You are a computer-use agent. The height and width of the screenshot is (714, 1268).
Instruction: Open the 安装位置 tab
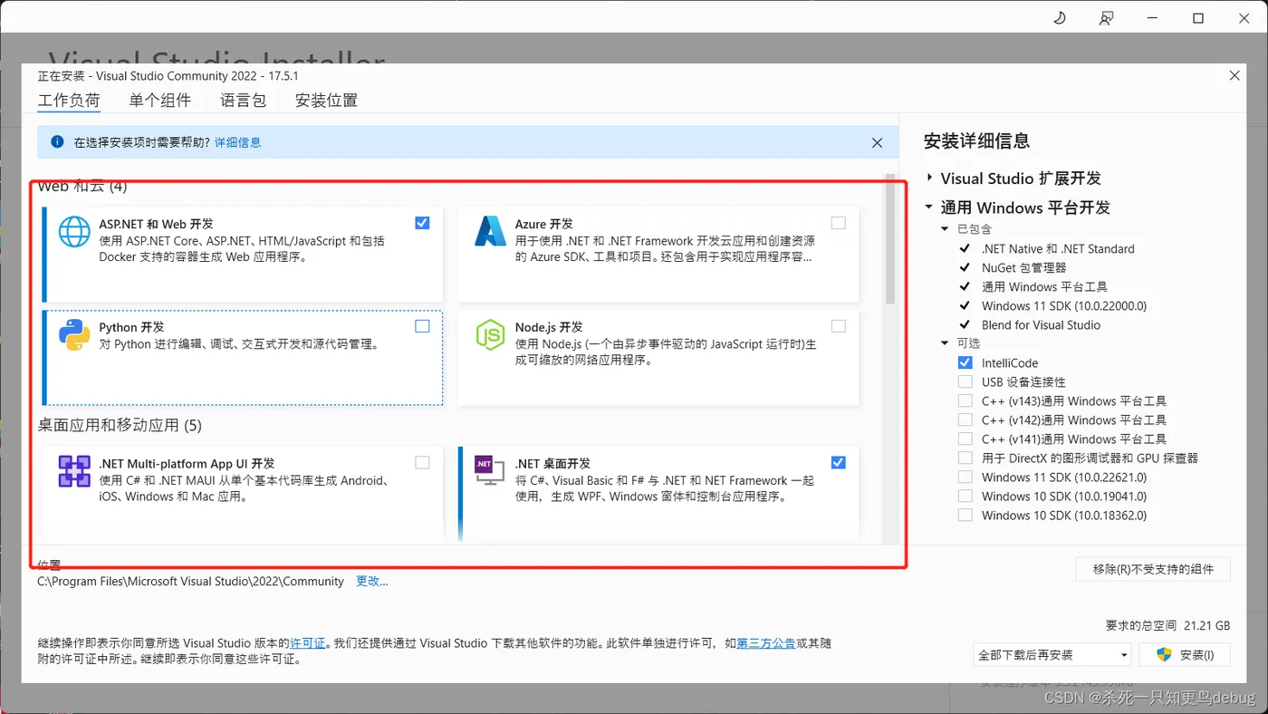tap(326, 101)
